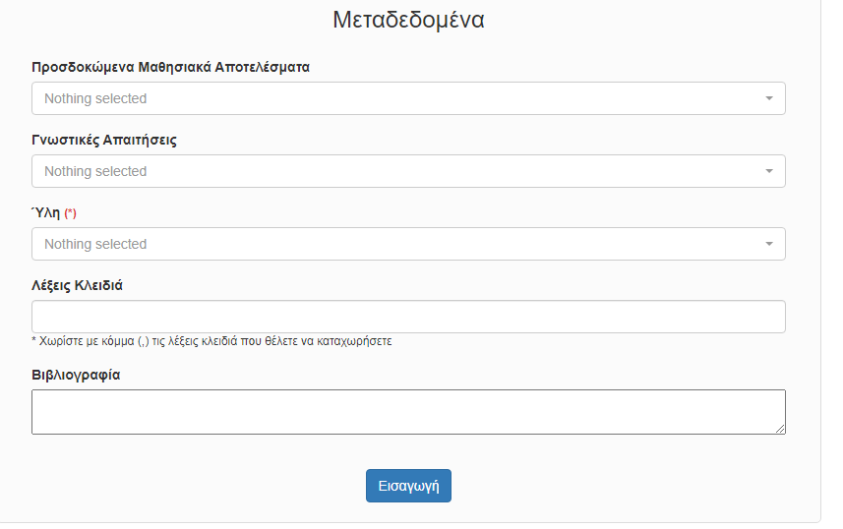843x529 pixels.
Task: Click inside the Βιβλιογραφία text area
Action: pos(408,412)
